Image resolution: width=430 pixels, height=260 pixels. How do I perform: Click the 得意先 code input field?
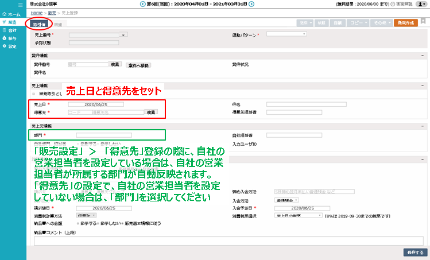[x=80, y=112]
